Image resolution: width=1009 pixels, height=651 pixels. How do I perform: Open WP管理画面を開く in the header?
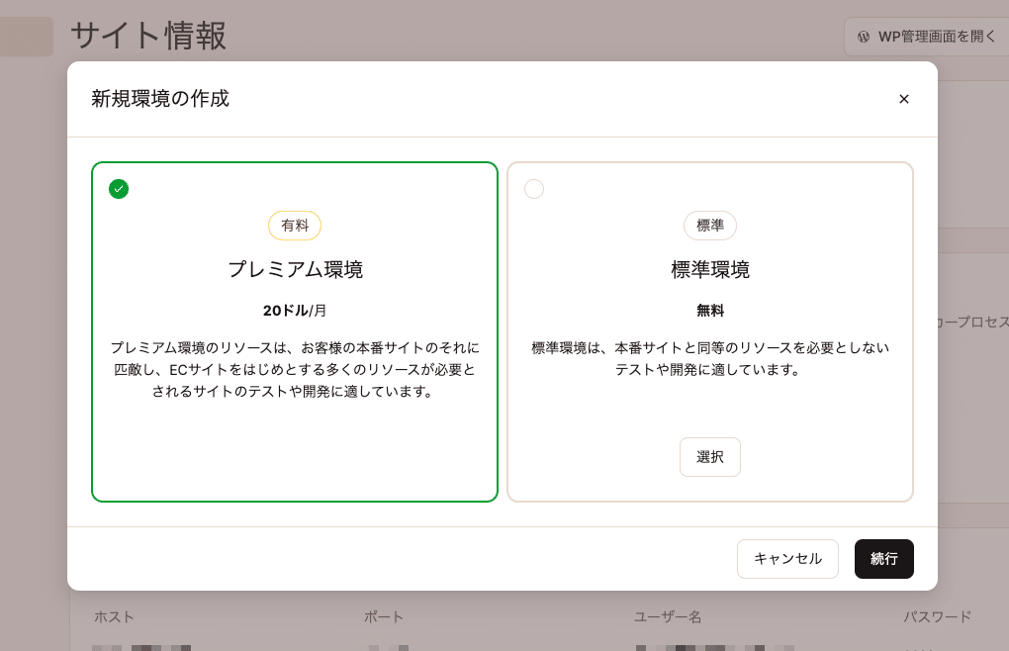click(x=924, y=37)
